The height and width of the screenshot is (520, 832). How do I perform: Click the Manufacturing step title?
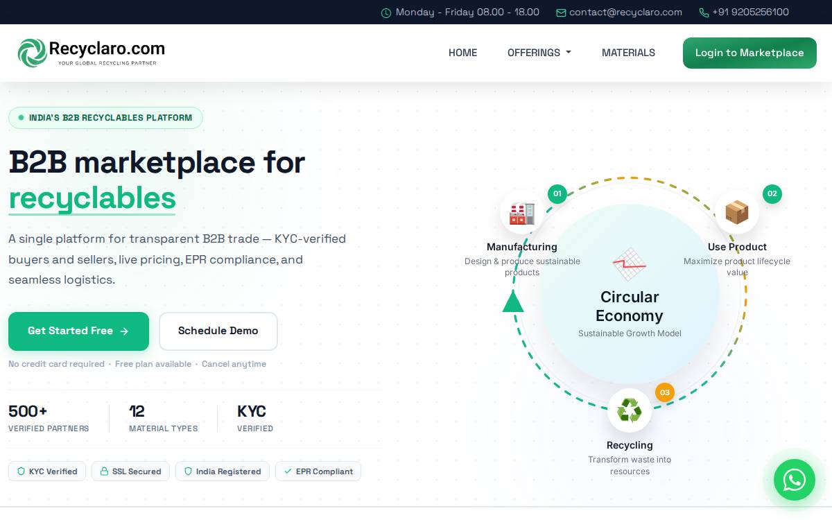(522, 247)
